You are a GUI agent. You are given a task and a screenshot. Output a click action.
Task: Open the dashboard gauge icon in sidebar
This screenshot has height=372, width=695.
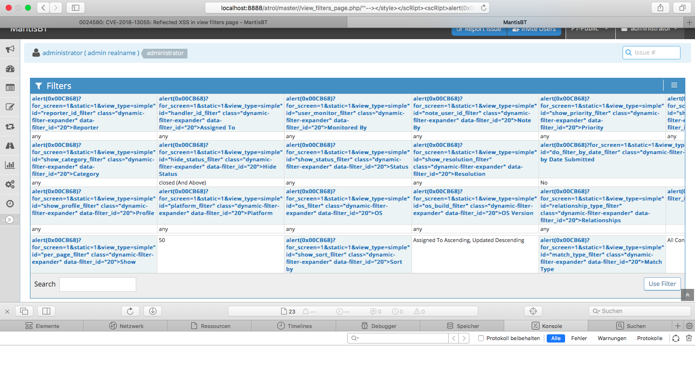tap(10, 69)
